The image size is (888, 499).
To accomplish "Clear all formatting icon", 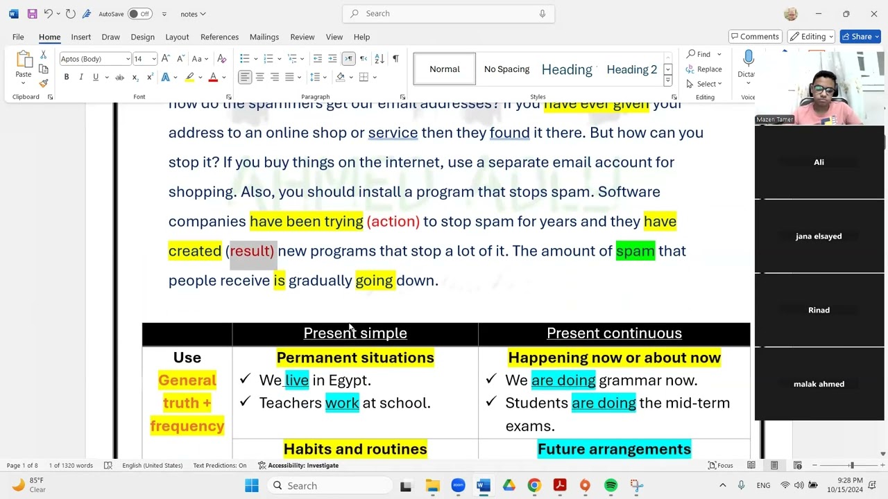I will click(221, 59).
